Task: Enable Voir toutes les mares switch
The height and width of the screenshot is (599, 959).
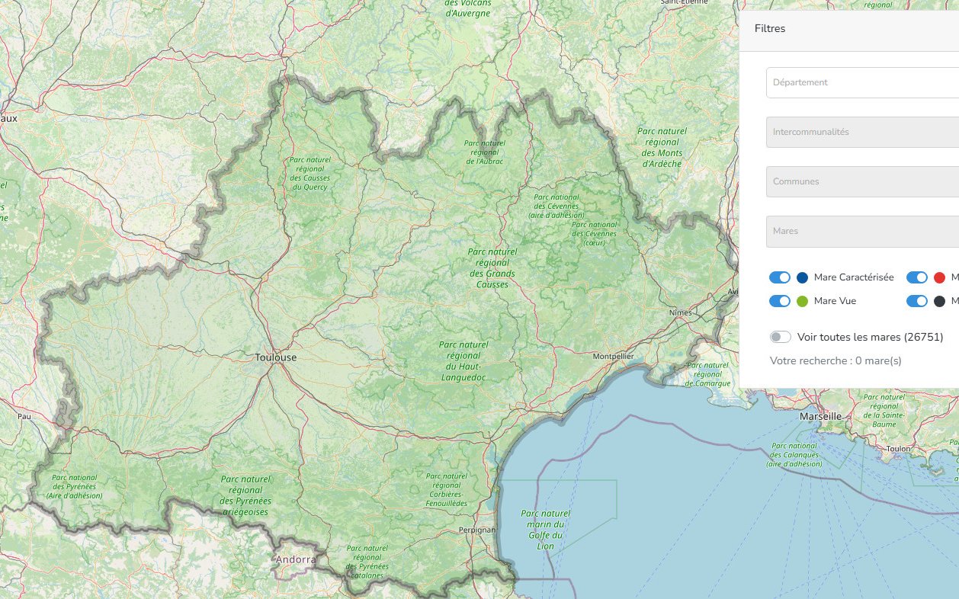Action: click(x=781, y=337)
